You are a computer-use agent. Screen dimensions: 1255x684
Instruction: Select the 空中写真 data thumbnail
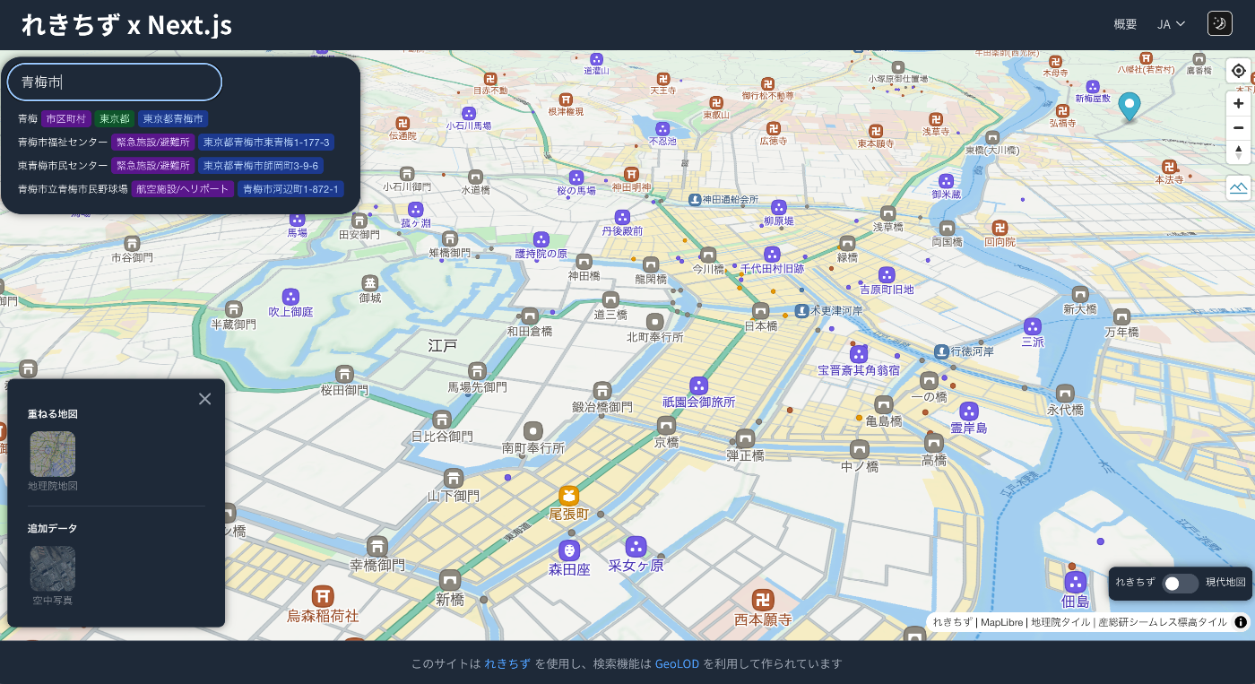pos(53,568)
